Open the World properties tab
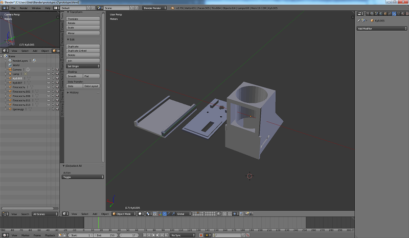This screenshot has height=238, width=409. [381, 14]
